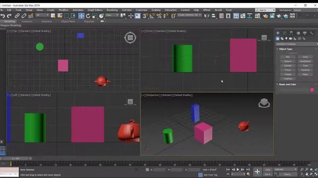Image resolution: width=318 pixels, height=178 pixels.
Task: Open the selection filter All dropdown
Action: tap(42, 15)
